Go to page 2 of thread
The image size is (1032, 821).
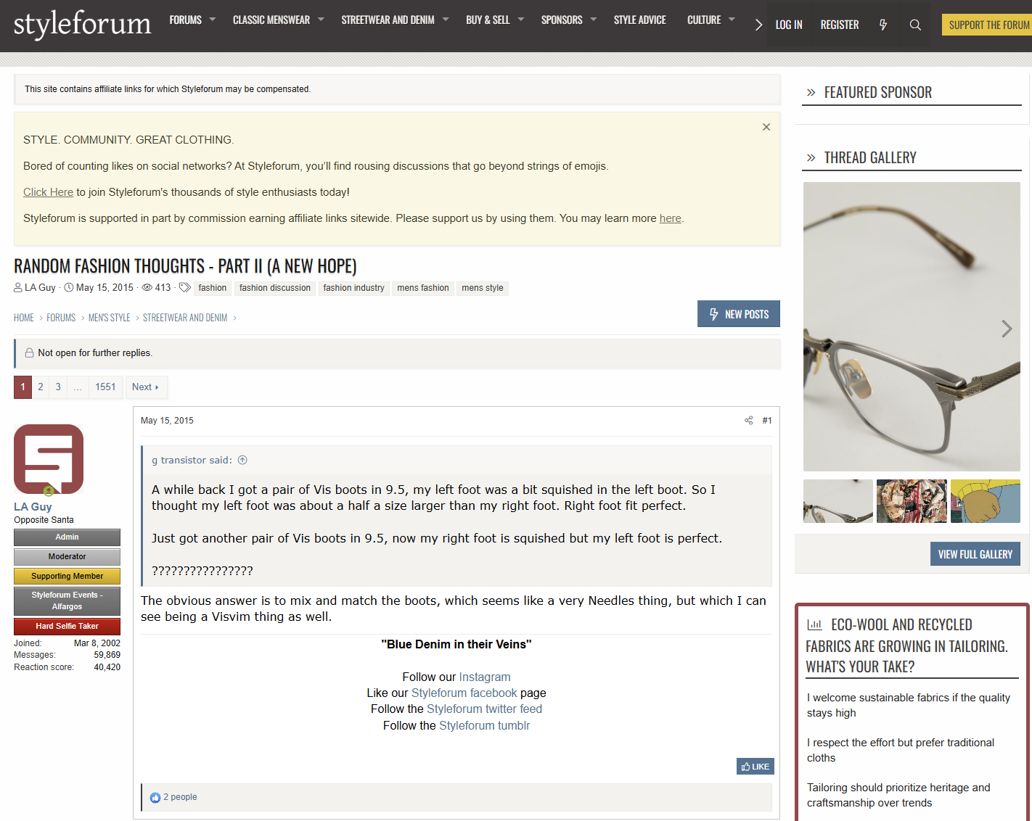[x=41, y=387]
